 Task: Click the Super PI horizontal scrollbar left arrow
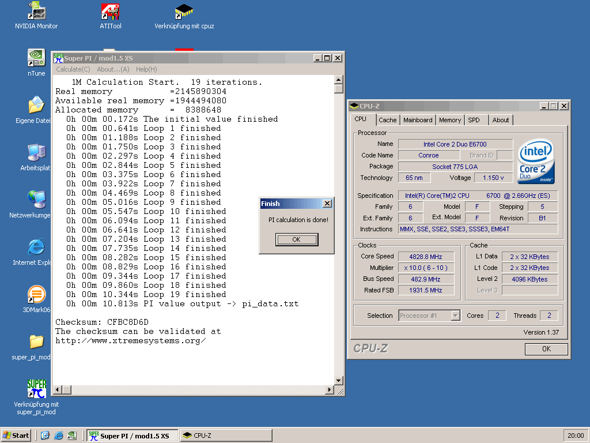pos(58,390)
